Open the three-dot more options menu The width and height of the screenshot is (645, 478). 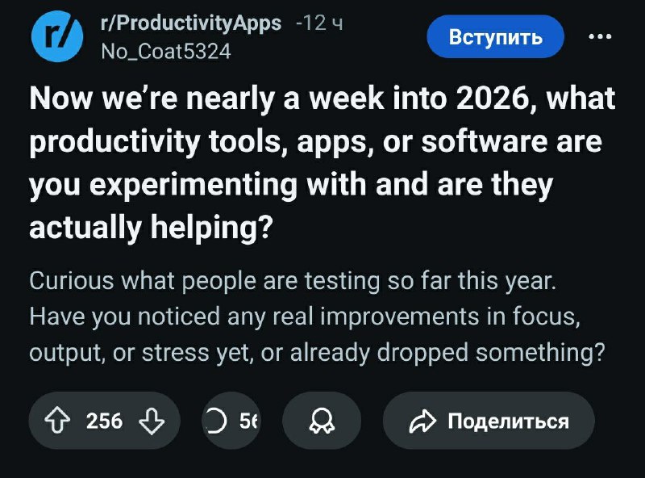pos(600,37)
